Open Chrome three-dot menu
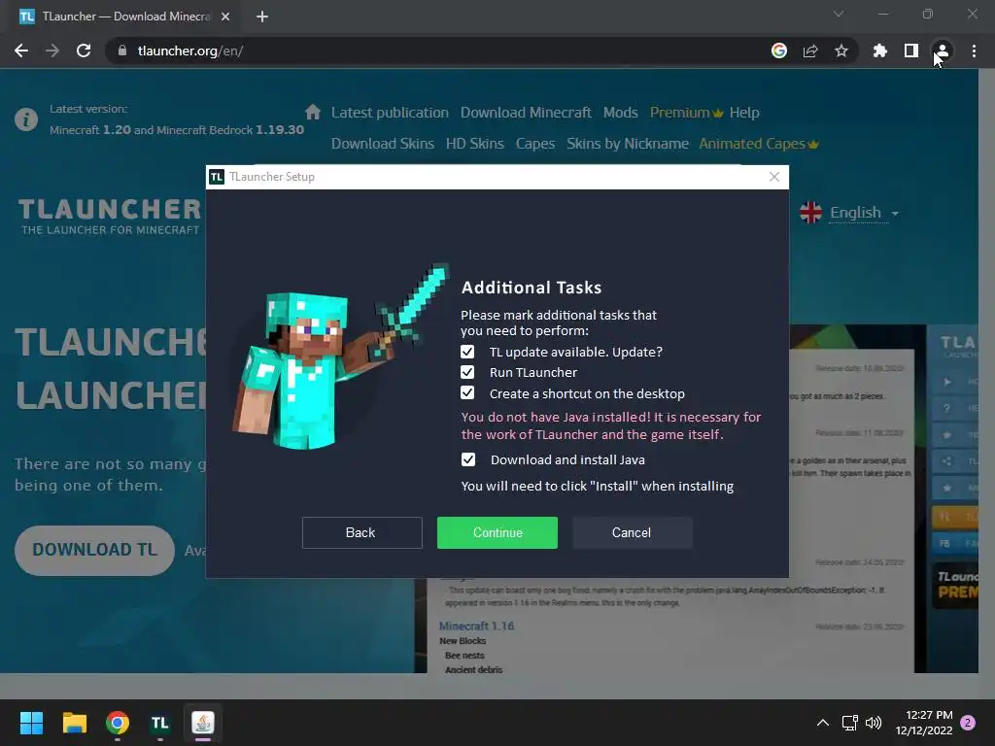Image resolution: width=995 pixels, height=746 pixels. (974, 51)
